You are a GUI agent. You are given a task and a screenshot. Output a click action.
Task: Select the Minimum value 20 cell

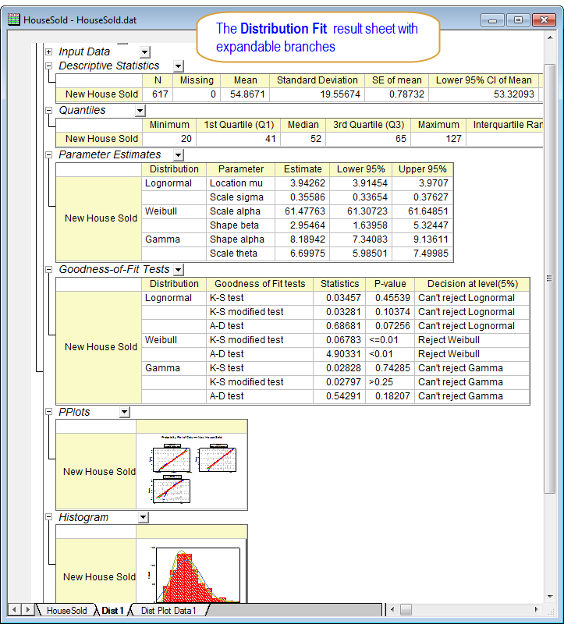click(169, 139)
